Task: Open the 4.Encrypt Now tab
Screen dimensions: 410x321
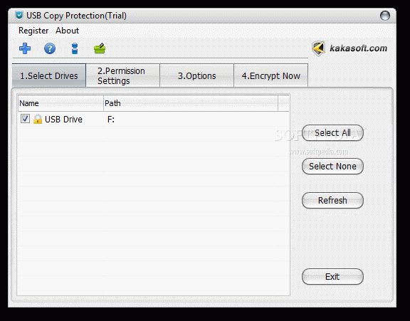Action: 271,75
